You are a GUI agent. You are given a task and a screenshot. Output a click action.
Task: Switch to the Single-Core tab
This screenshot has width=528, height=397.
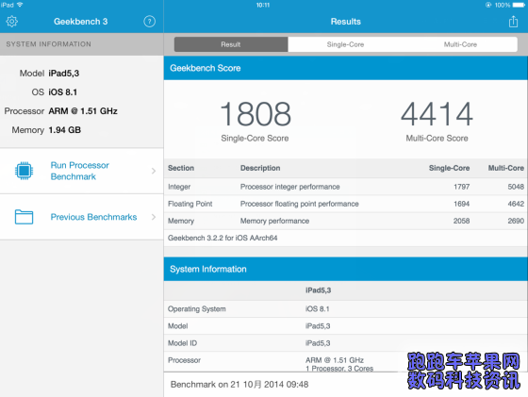point(345,44)
